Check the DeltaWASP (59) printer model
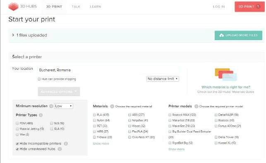The width and height of the screenshot is (266, 163). (x=216, y=115)
